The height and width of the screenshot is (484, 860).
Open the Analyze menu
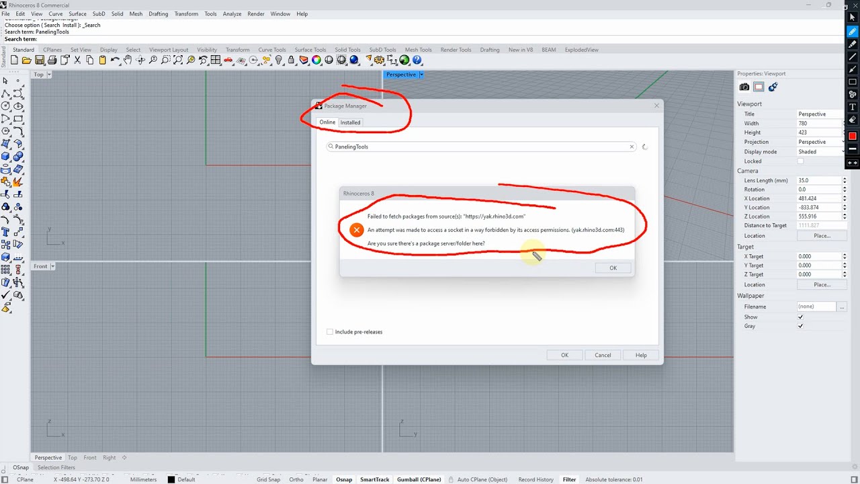[232, 13]
